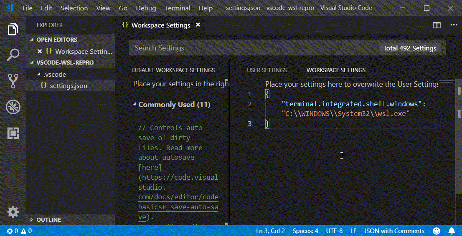Open the Selection menu
Image resolution: width=462 pixels, height=236 pixels.
[74, 8]
